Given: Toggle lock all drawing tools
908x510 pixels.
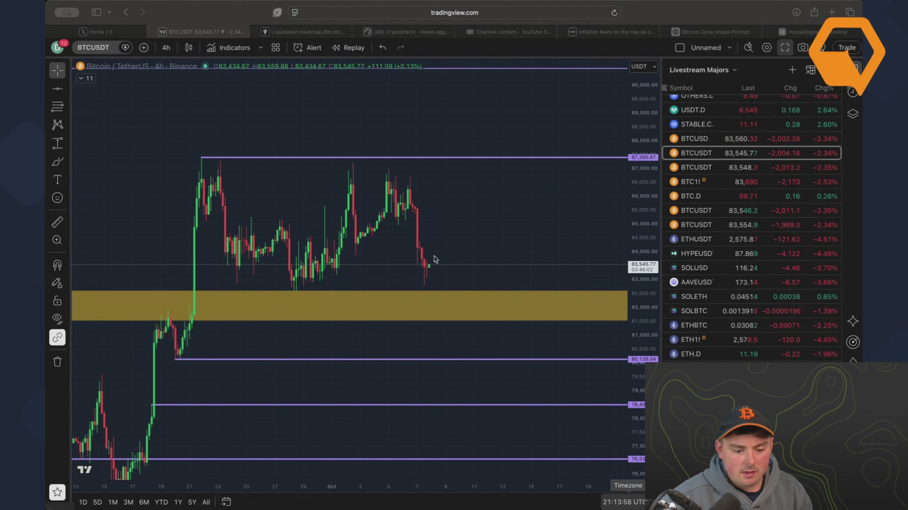Looking at the screenshot, I should tap(57, 301).
